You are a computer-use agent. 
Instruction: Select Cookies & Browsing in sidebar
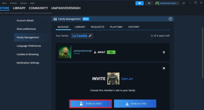pos(28,54)
